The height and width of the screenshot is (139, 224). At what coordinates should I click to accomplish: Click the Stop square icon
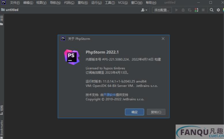point(203,10)
